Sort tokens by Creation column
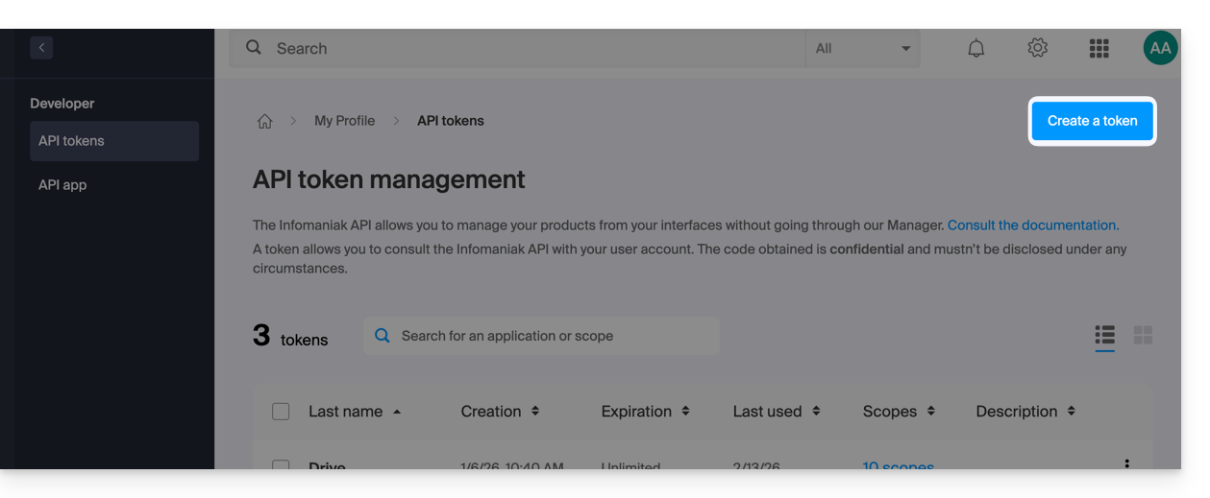The height and width of the screenshot is (498, 1210). pyautogui.click(x=500, y=412)
